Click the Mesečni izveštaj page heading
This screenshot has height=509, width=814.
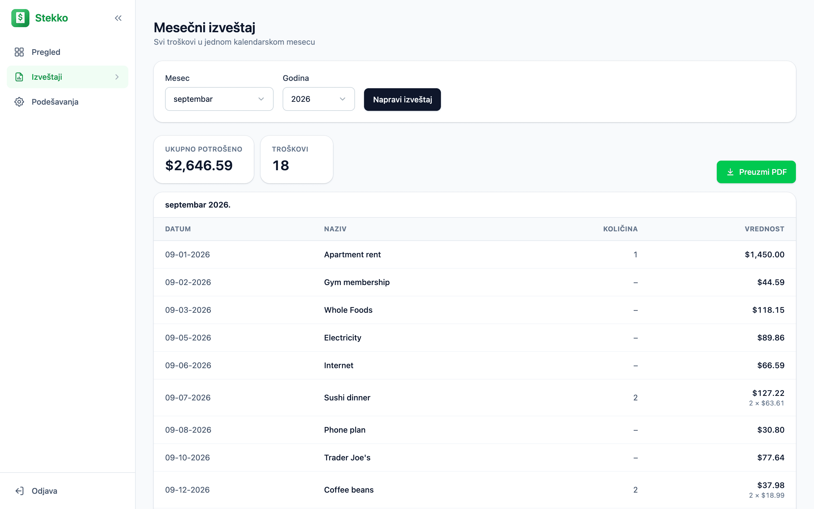point(205,28)
